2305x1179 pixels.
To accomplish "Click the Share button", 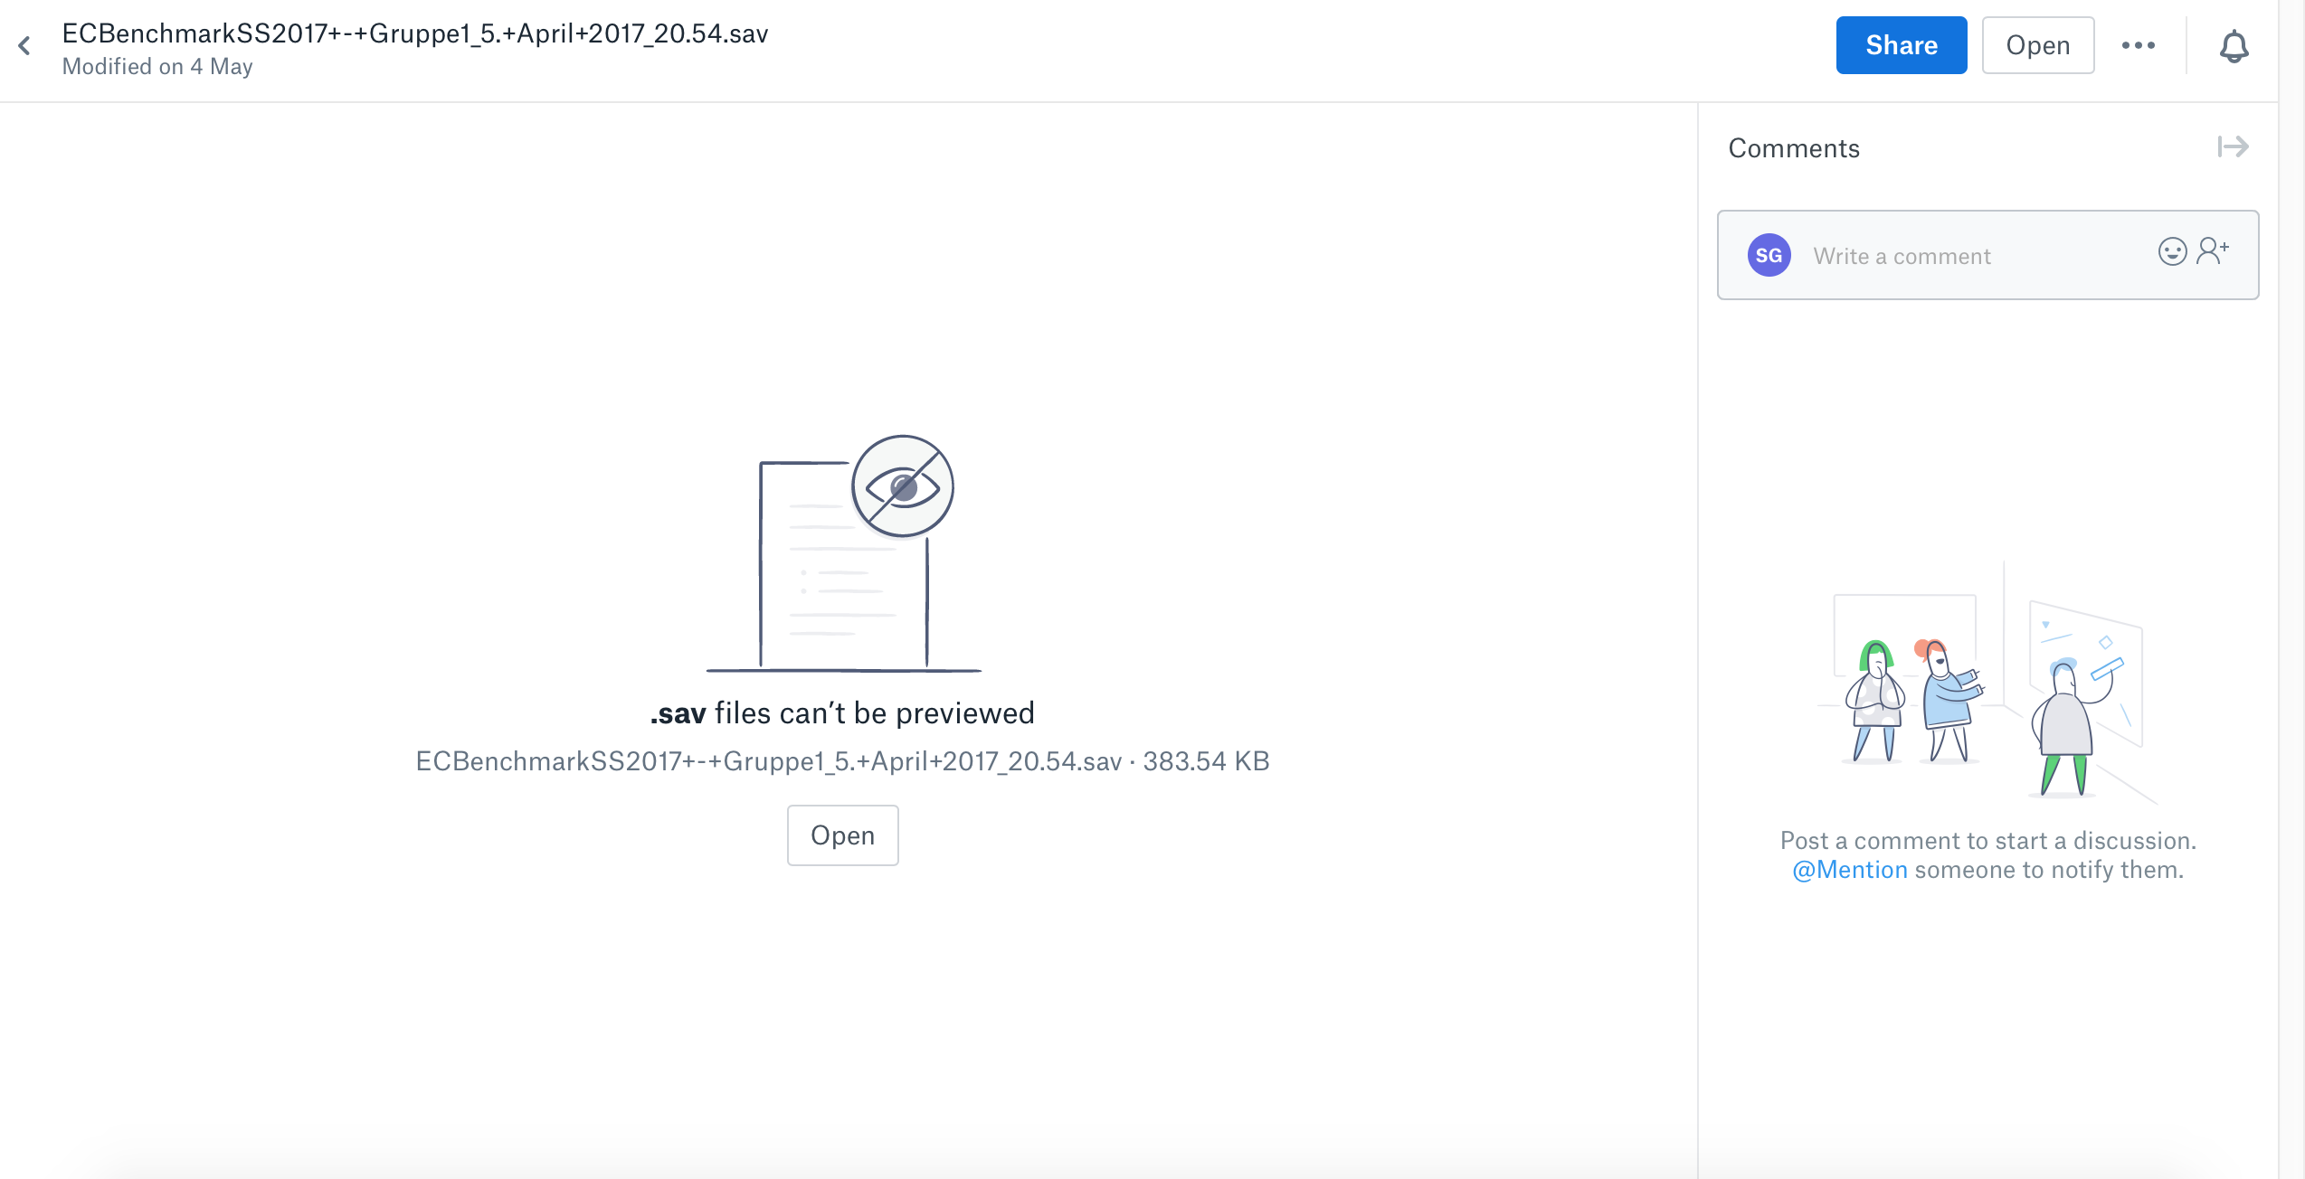I will coord(1902,43).
